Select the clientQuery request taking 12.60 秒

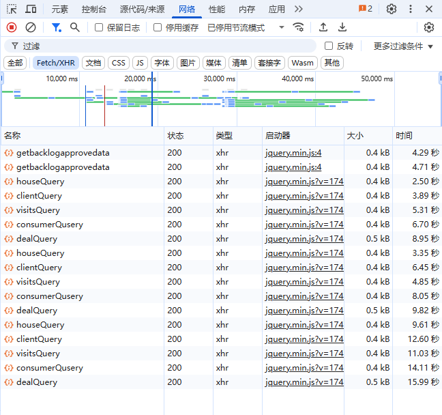[x=221, y=339]
